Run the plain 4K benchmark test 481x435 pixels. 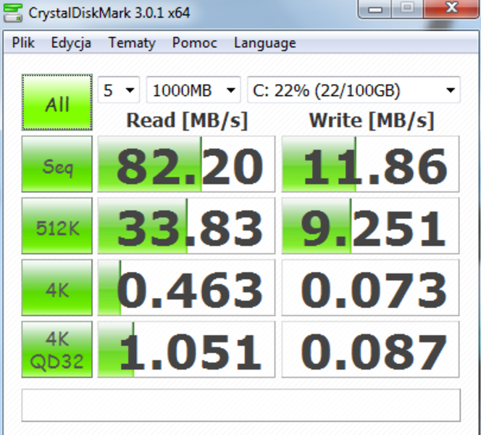click(57, 288)
